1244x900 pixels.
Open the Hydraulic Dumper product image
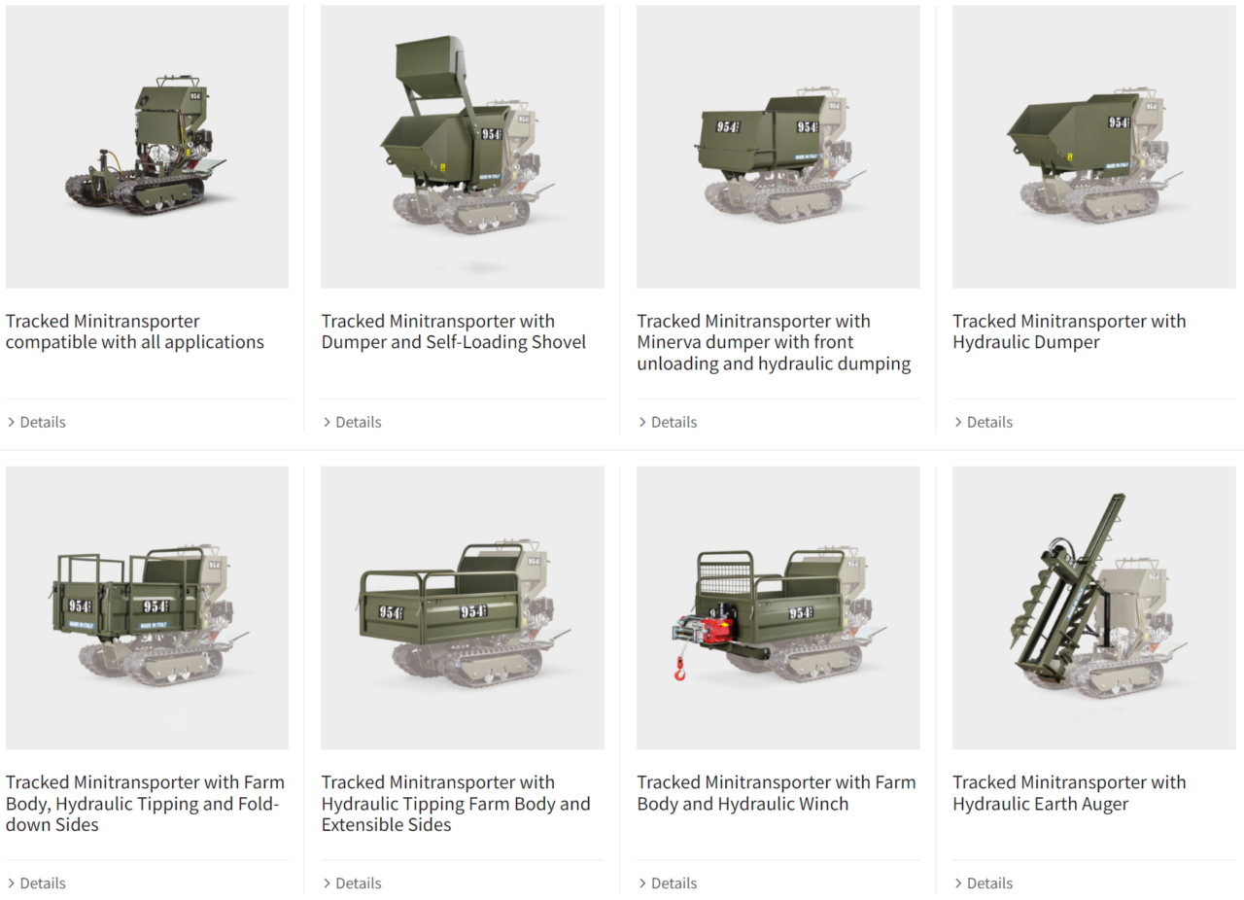point(1093,147)
